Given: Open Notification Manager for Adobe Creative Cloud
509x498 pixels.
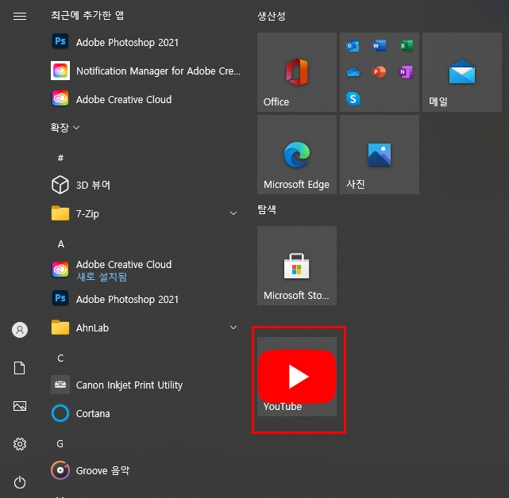Looking at the screenshot, I should (x=146, y=71).
